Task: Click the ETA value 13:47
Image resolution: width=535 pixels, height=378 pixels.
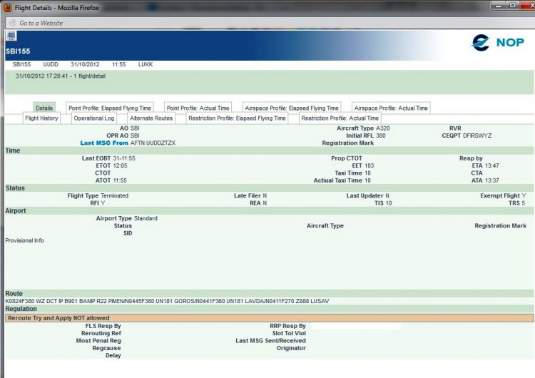Action: [492, 165]
